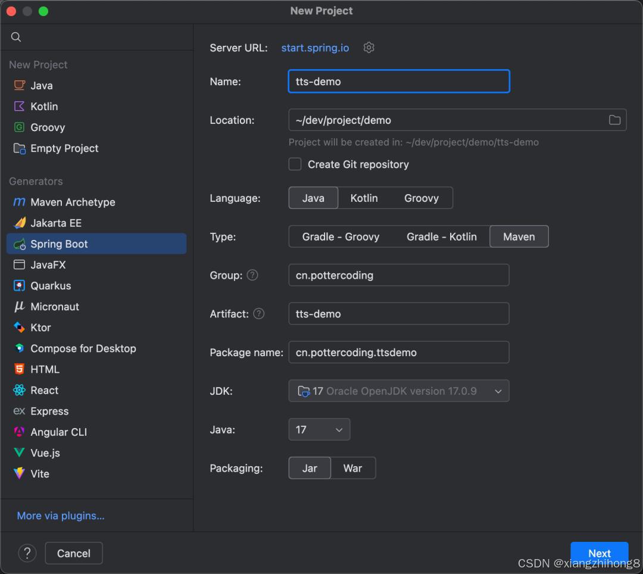The width and height of the screenshot is (643, 574).
Task: Select Groovy as the language
Action: pos(421,198)
